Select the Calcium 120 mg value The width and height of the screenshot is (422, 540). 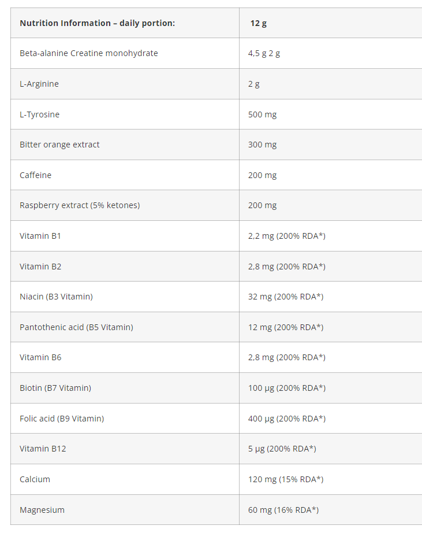(x=285, y=479)
